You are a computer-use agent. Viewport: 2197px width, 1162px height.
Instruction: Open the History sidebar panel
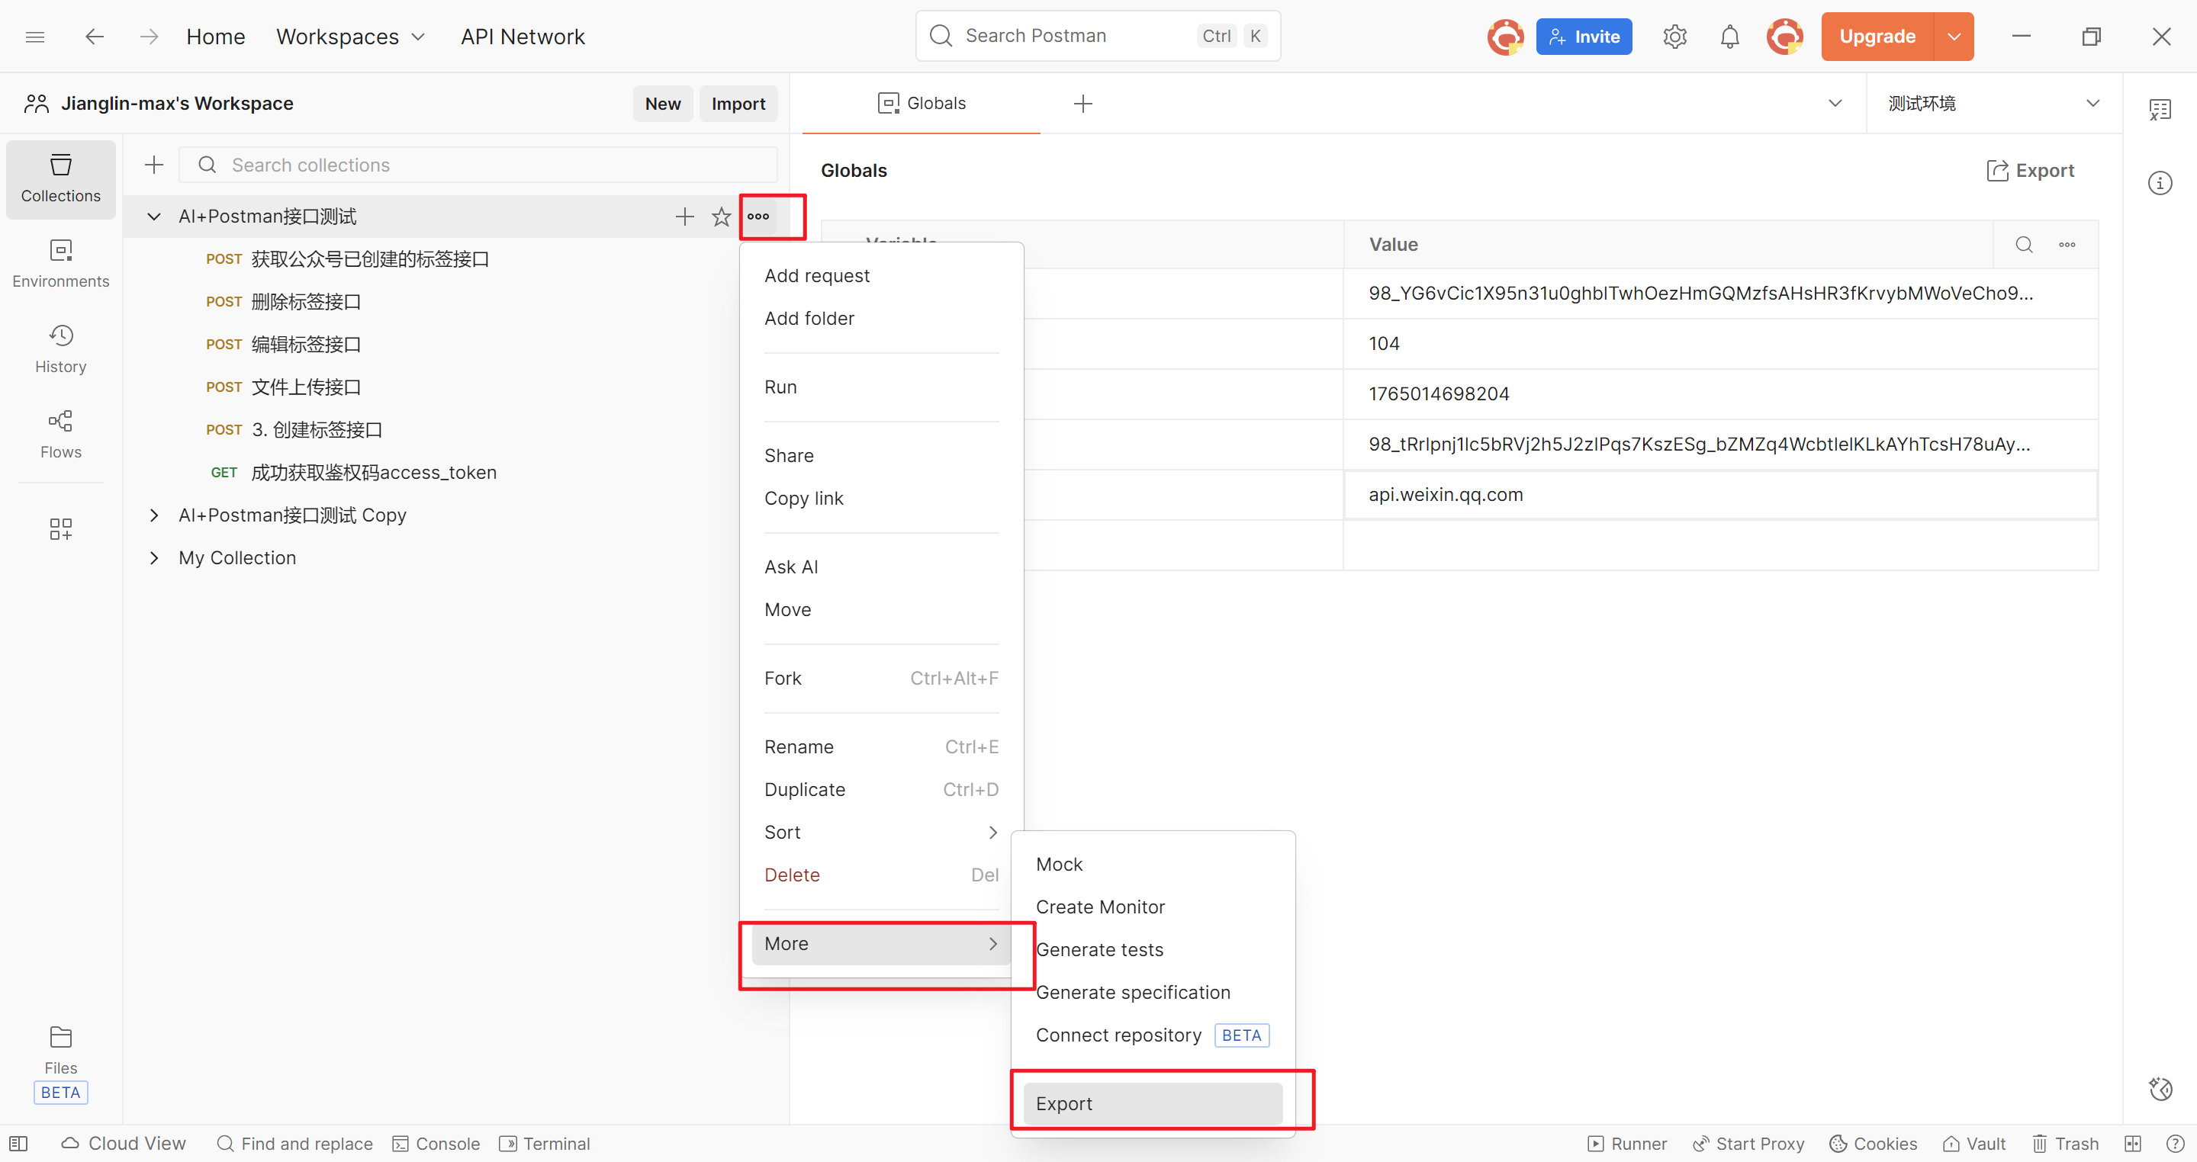(x=60, y=349)
